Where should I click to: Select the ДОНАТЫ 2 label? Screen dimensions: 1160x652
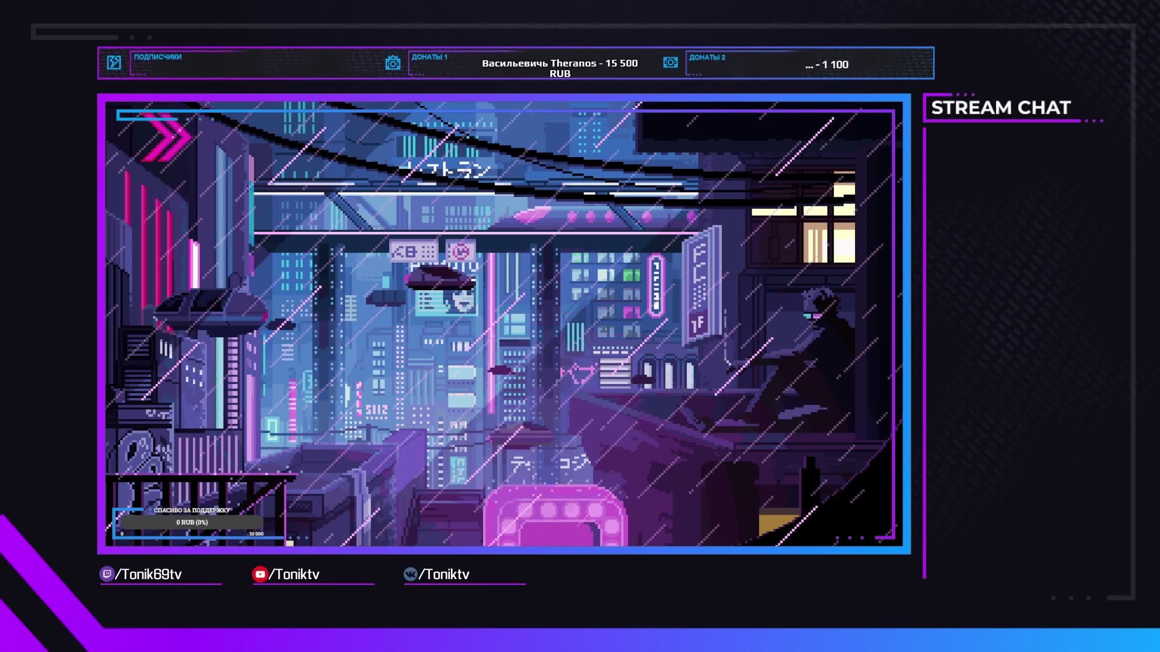[707, 58]
